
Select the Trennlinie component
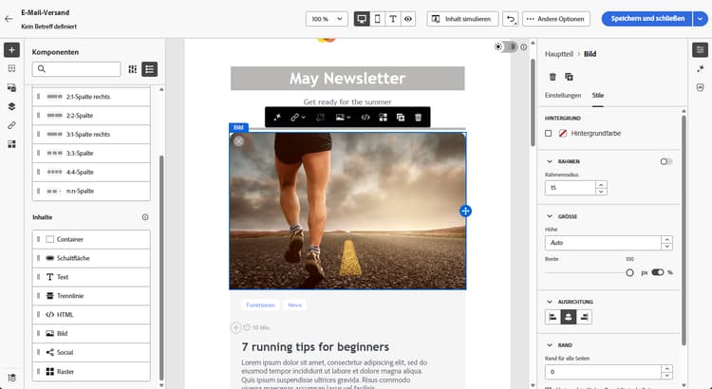[x=91, y=296]
